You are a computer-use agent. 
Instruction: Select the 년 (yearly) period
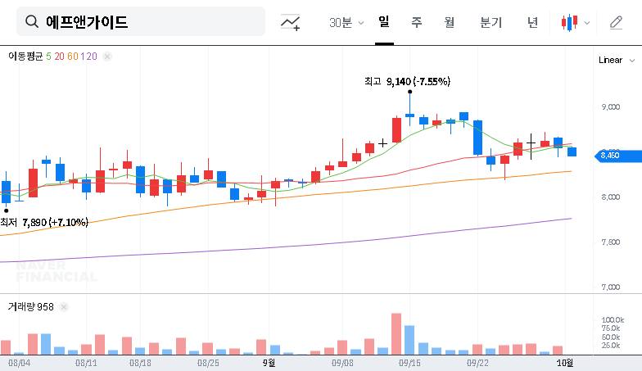point(532,23)
